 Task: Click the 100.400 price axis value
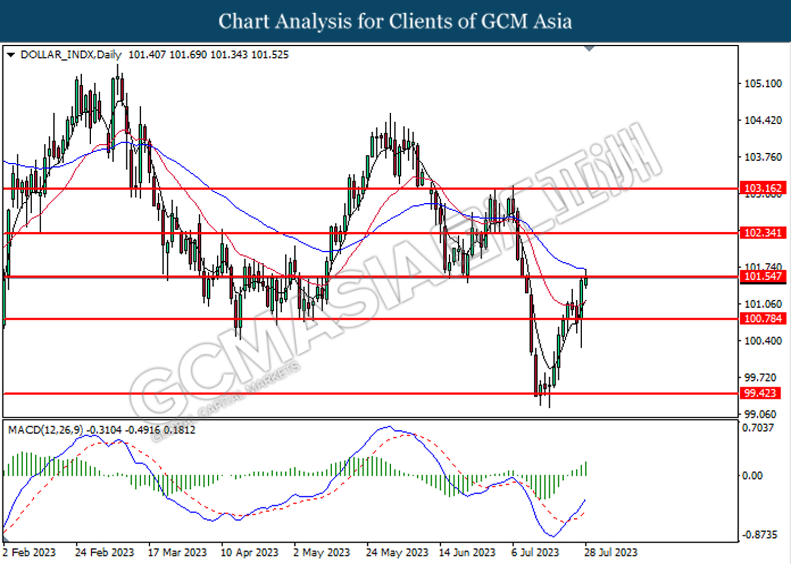(x=763, y=341)
